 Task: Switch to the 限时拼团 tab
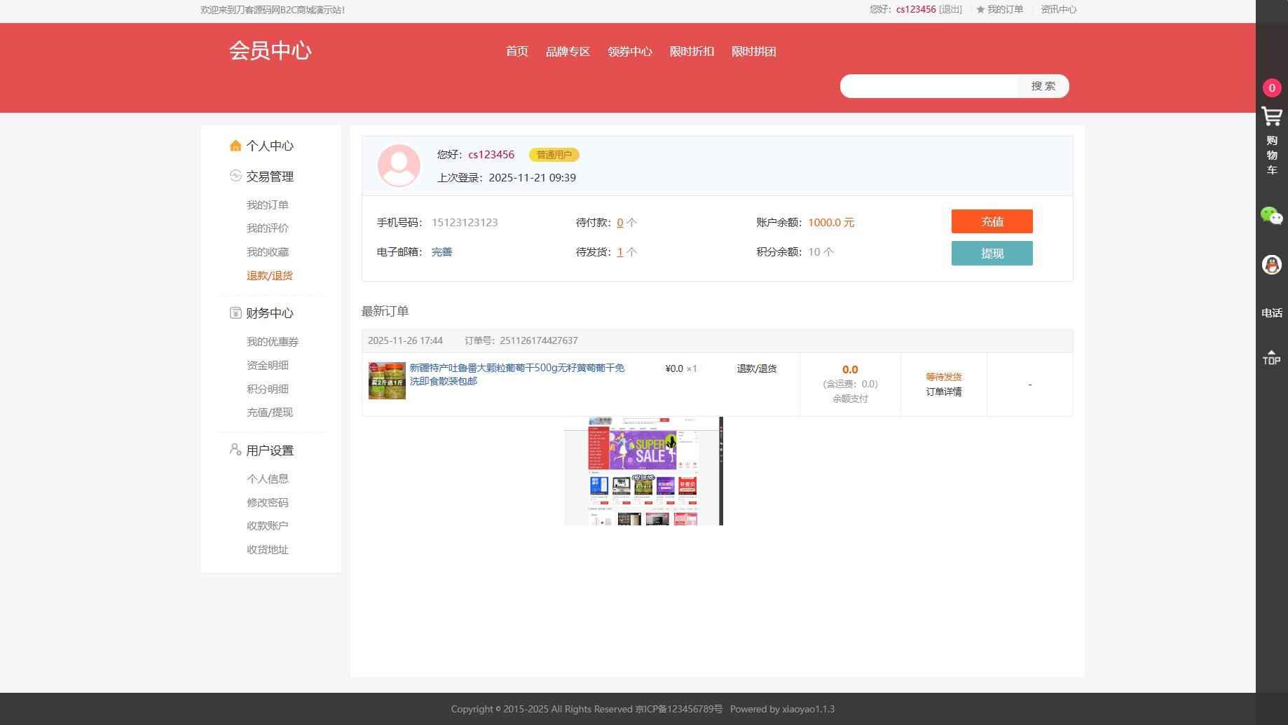coord(753,52)
